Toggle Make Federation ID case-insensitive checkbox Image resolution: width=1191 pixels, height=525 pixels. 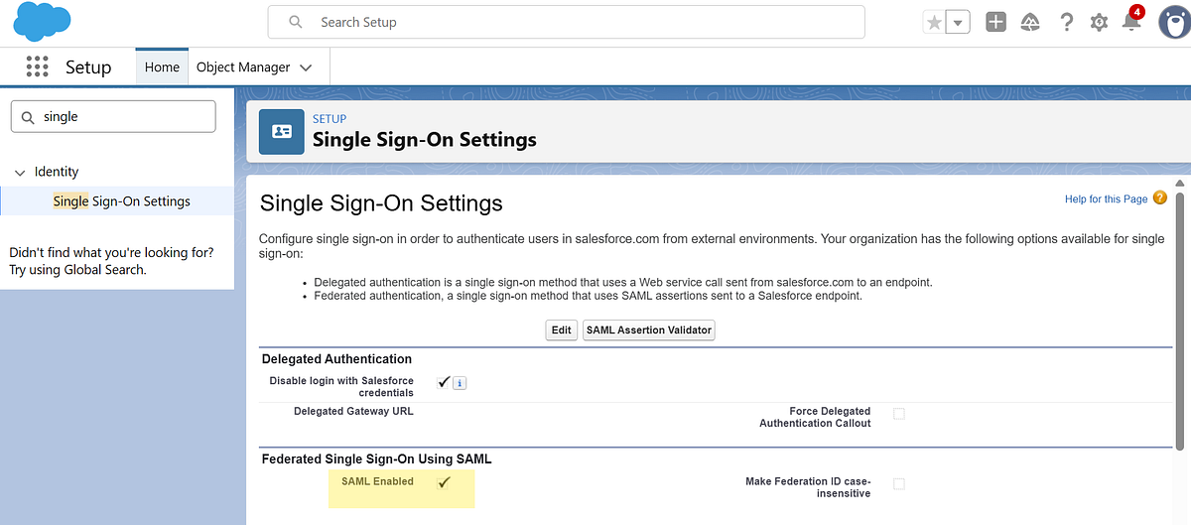click(x=899, y=484)
